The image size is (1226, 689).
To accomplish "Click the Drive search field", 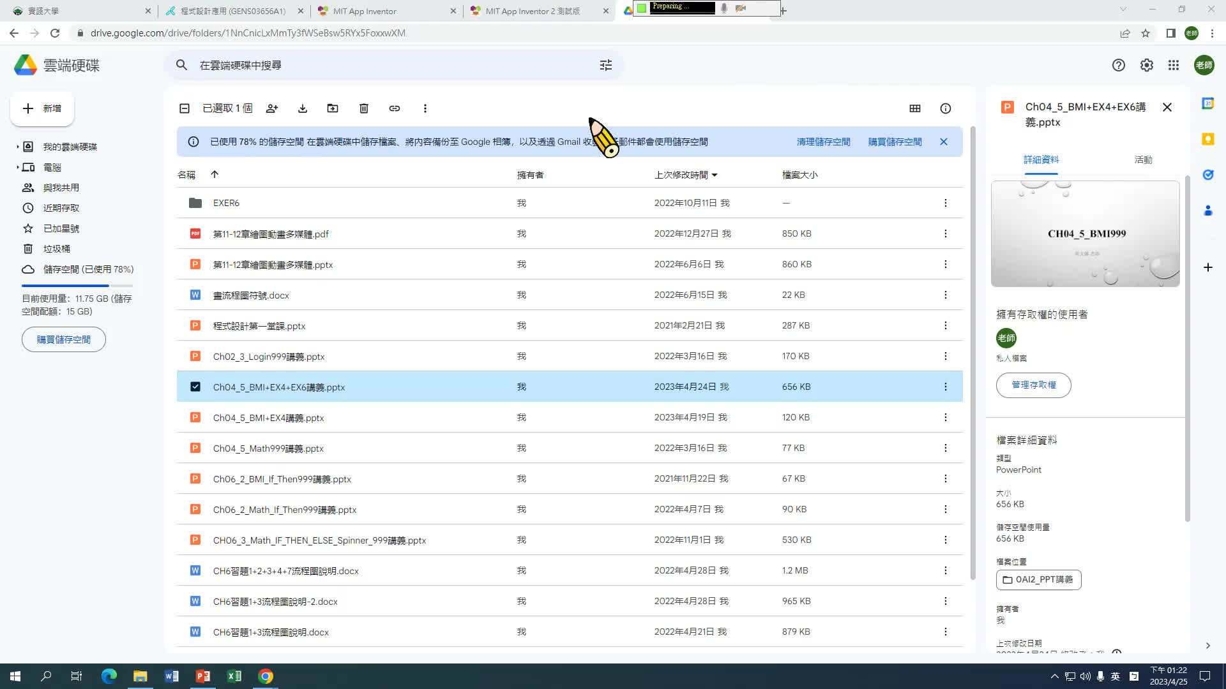I will pos(393,65).
